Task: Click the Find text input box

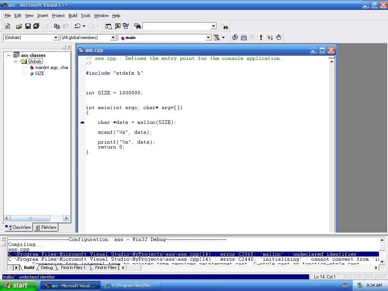Action: 177,26
